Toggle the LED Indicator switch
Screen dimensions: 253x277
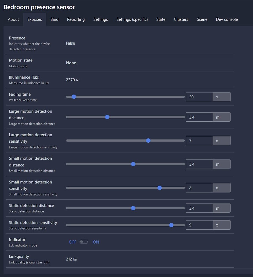84,242
